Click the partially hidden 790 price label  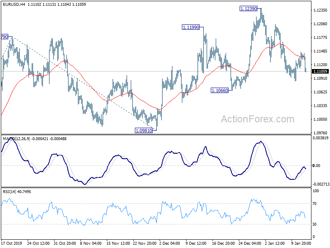(x=5, y=37)
